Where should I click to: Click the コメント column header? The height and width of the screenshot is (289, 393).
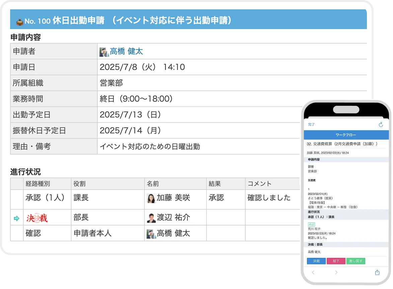(x=259, y=184)
